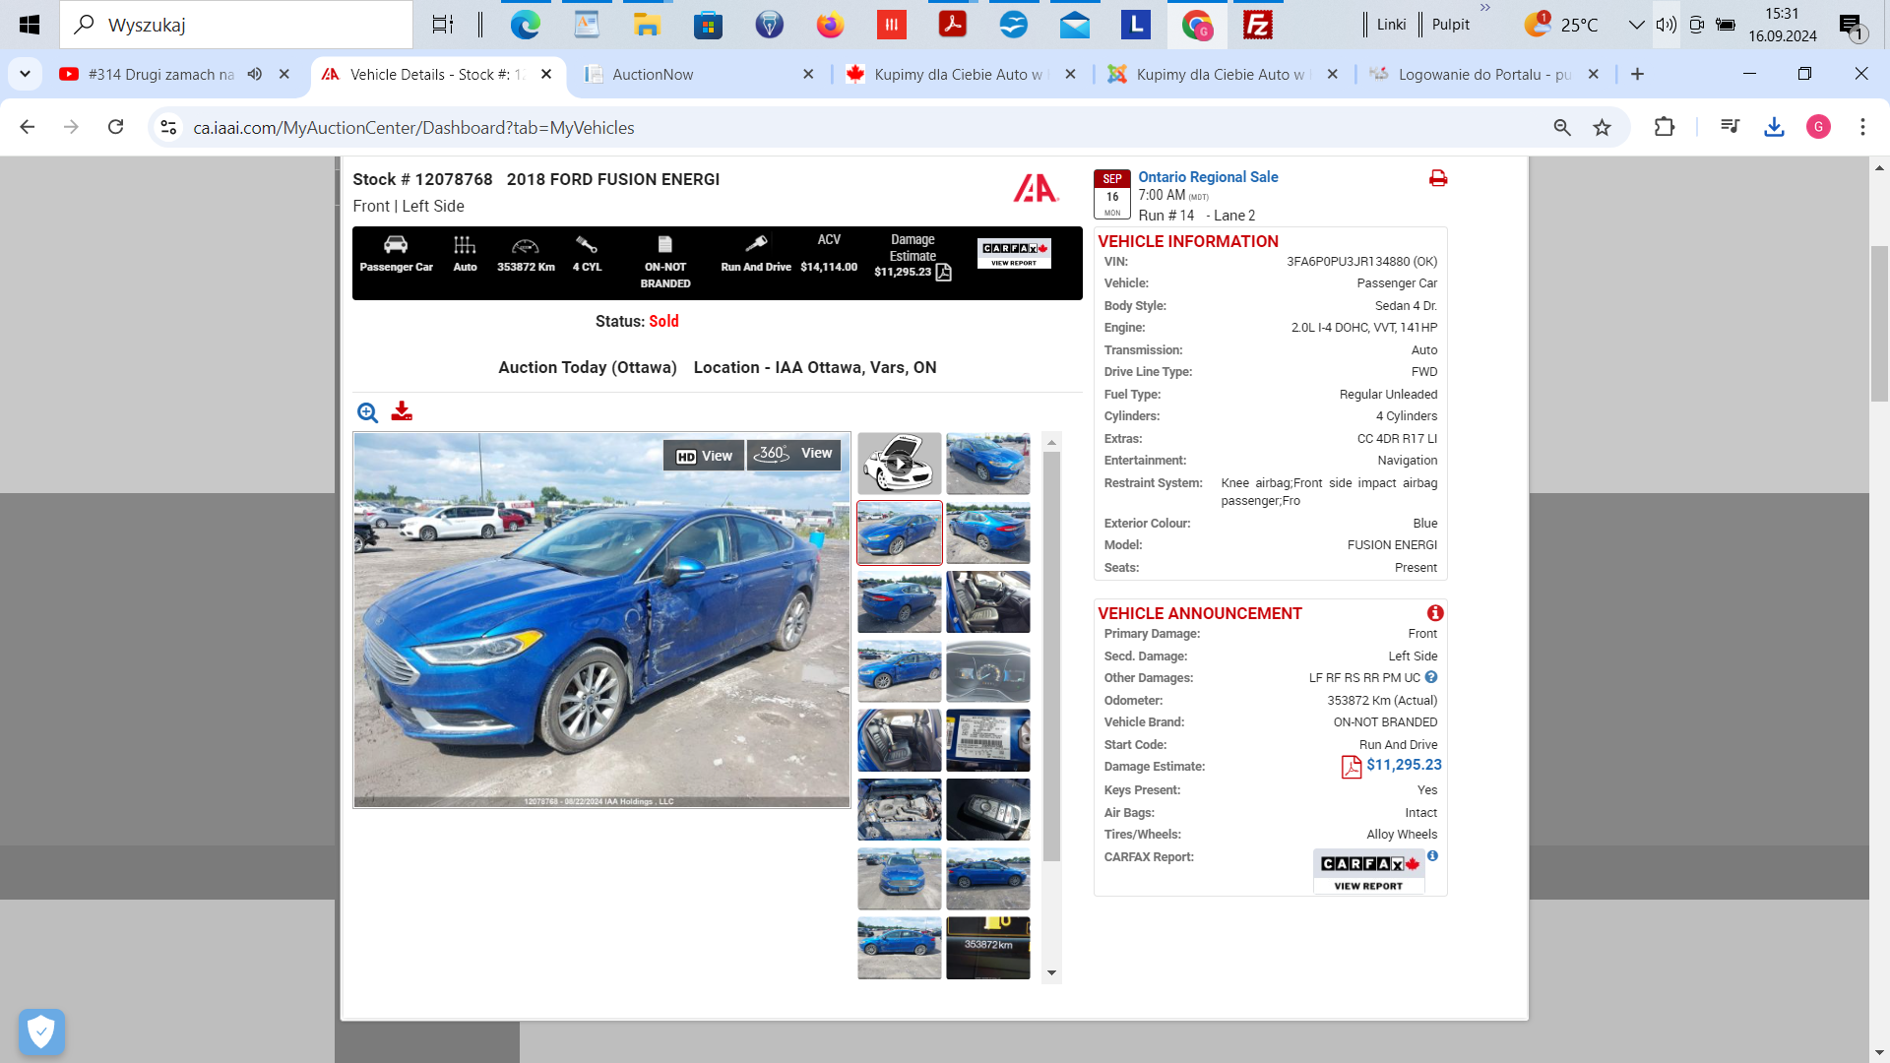Open Task View on the taskbar
The image size is (1890, 1063).
pyautogui.click(x=443, y=25)
